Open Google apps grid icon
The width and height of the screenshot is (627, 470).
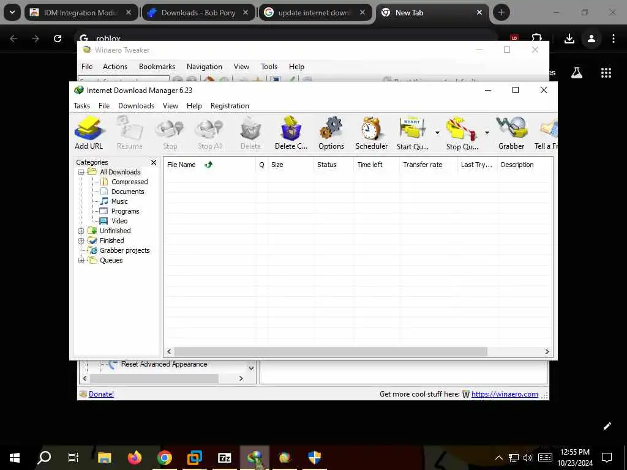click(x=606, y=73)
